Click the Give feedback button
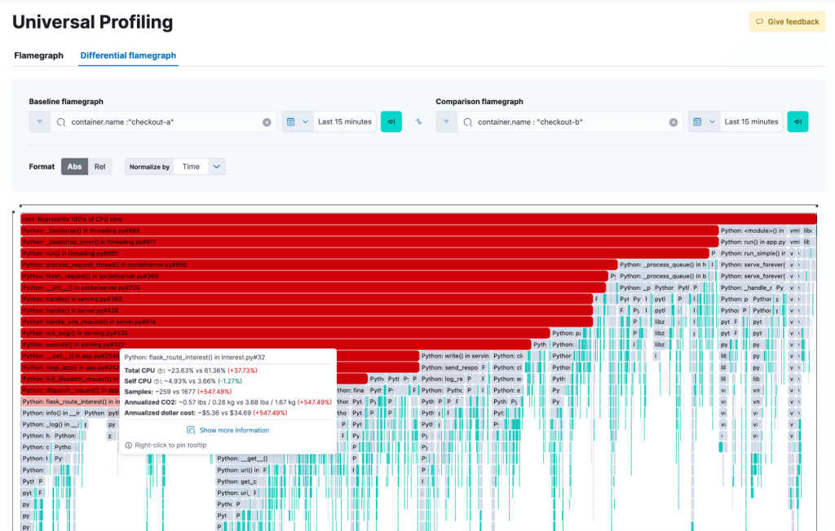 (x=786, y=21)
